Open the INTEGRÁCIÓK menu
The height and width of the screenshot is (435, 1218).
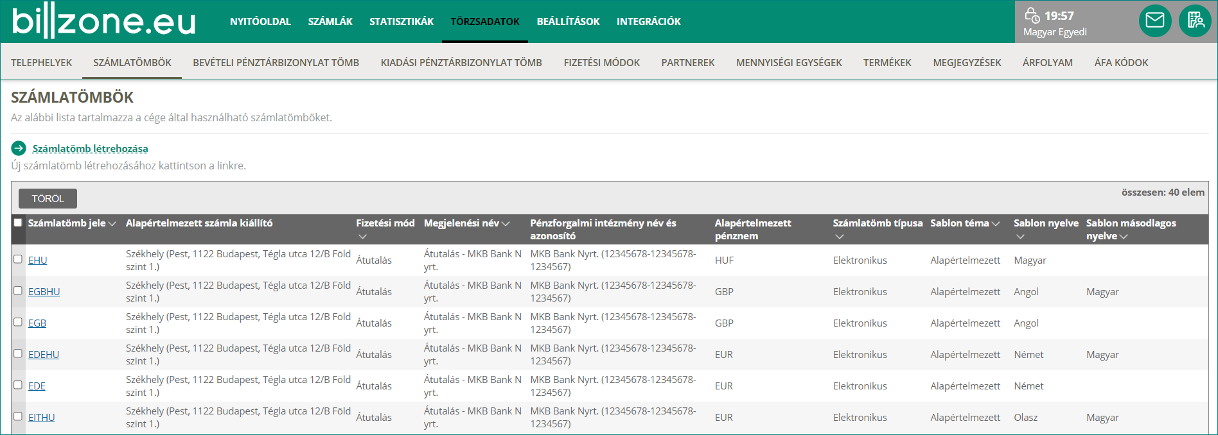tap(649, 22)
